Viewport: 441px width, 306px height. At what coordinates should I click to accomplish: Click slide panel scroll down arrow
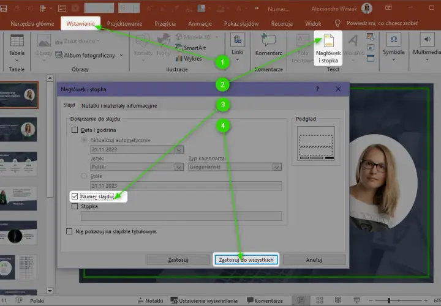50,291
